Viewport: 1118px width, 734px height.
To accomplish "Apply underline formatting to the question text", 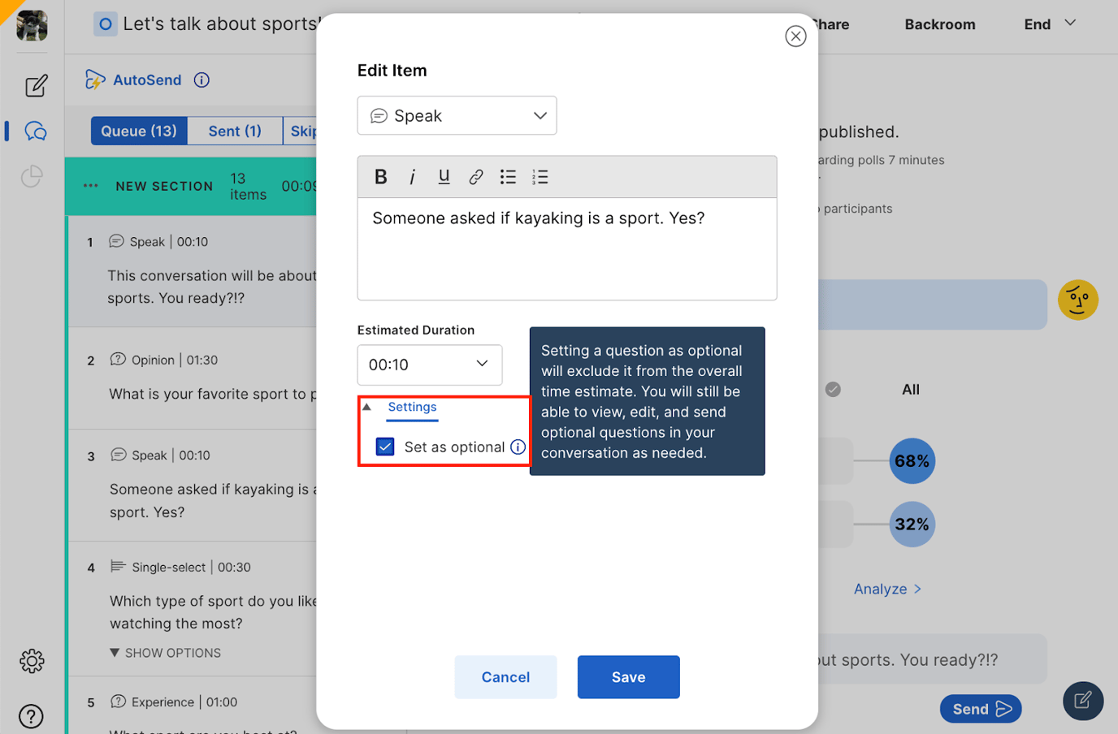I will [x=444, y=176].
